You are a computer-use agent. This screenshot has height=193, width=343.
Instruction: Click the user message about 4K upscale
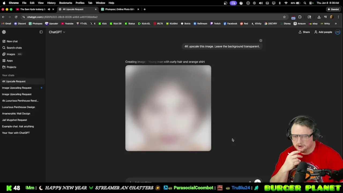tap(222, 46)
